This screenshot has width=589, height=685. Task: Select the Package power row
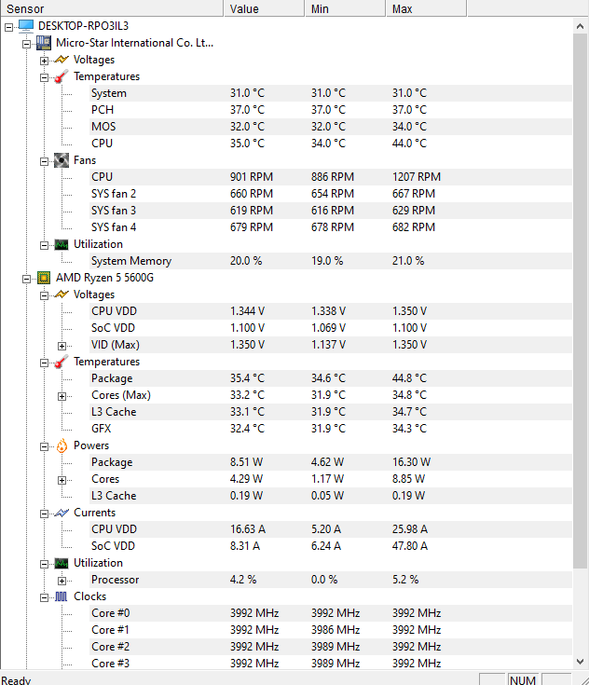click(331, 462)
